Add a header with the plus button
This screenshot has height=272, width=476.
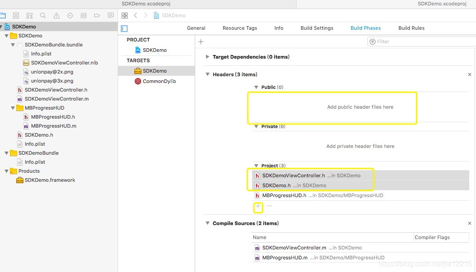point(258,206)
